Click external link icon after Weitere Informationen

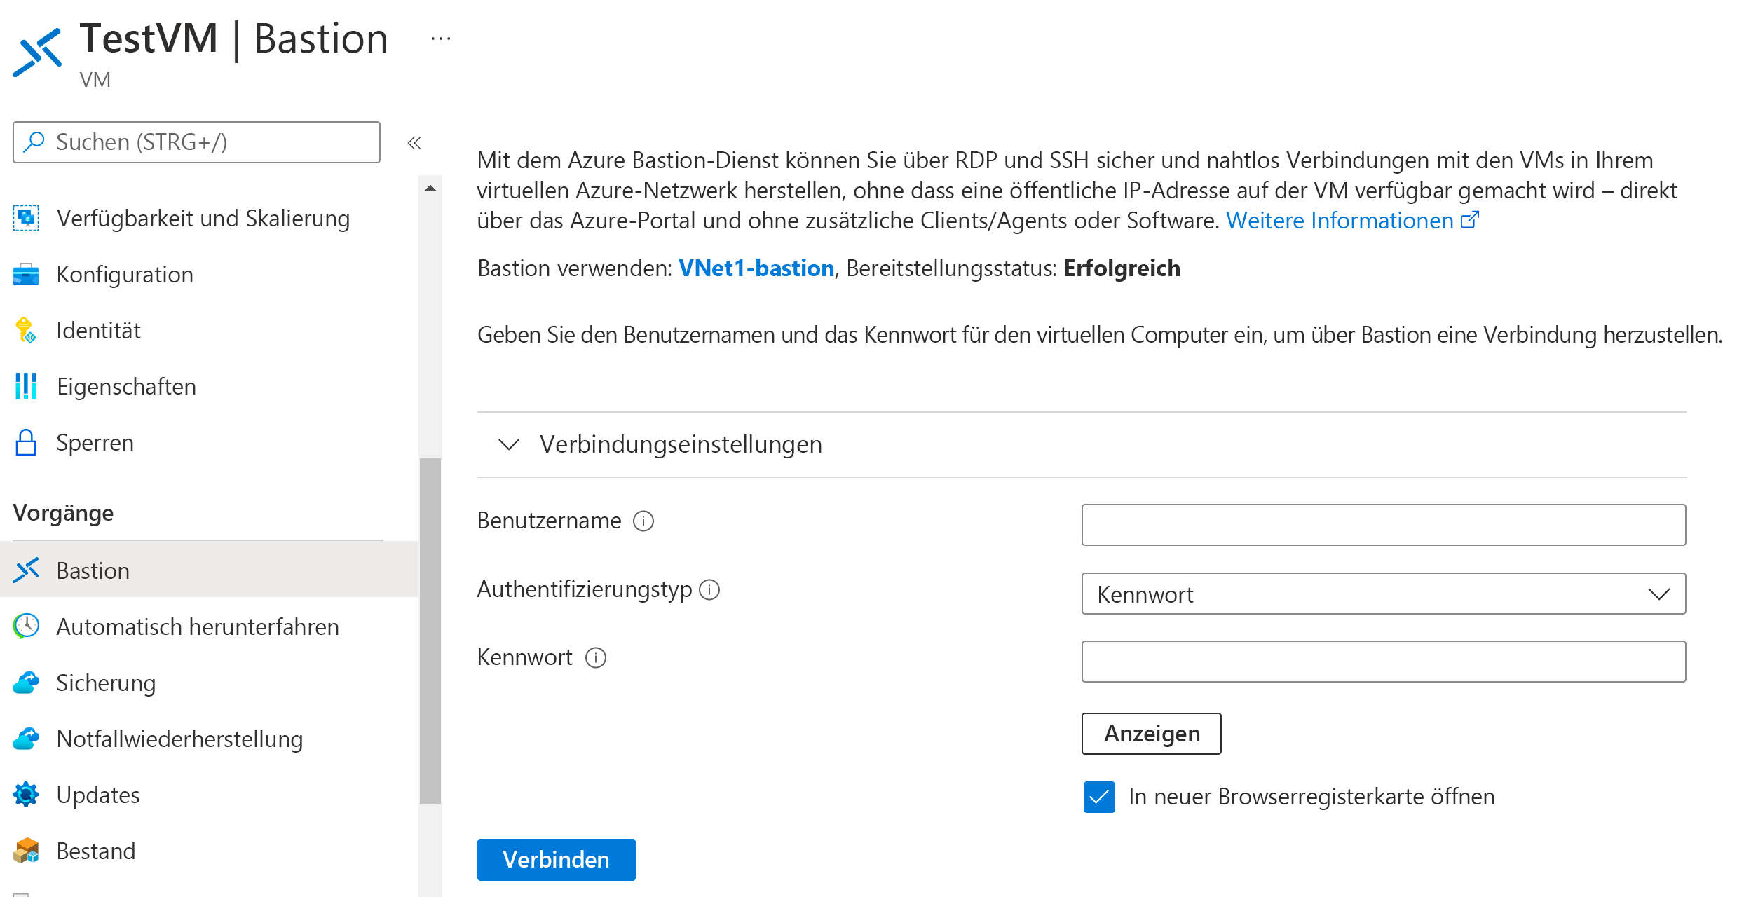(x=1470, y=220)
